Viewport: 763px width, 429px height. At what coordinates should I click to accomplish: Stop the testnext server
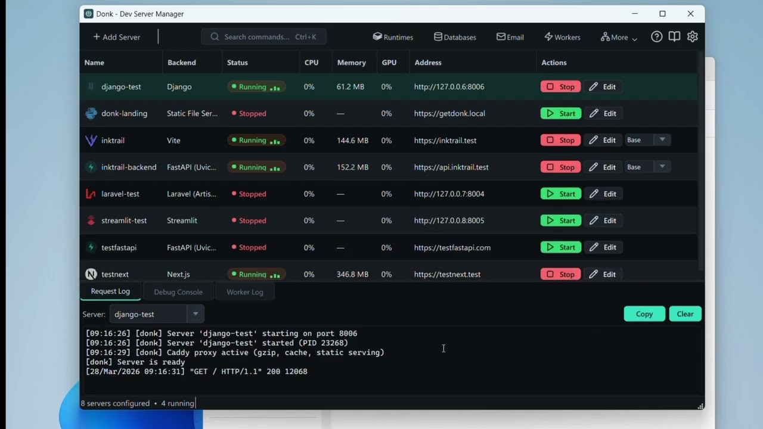(561, 274)
